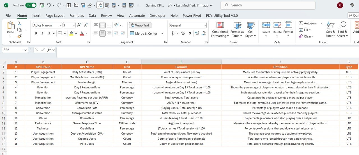Toggle Bold formatting
This screenshot has height=155, width=359.
[x=36, y=33]
